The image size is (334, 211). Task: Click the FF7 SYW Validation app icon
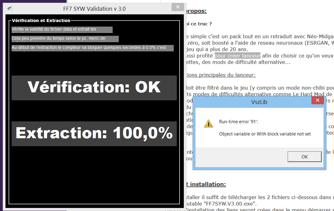9,9
